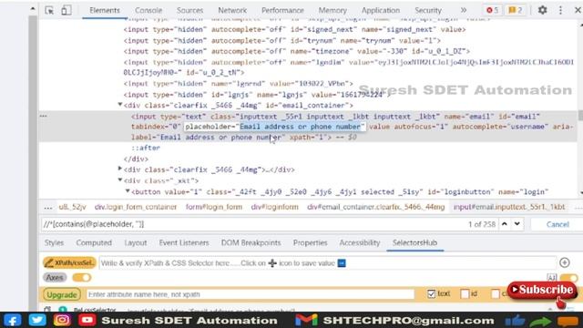Go to previous search result arrow
The height and width of the screenshot is (328, 583).
point(505,224)
